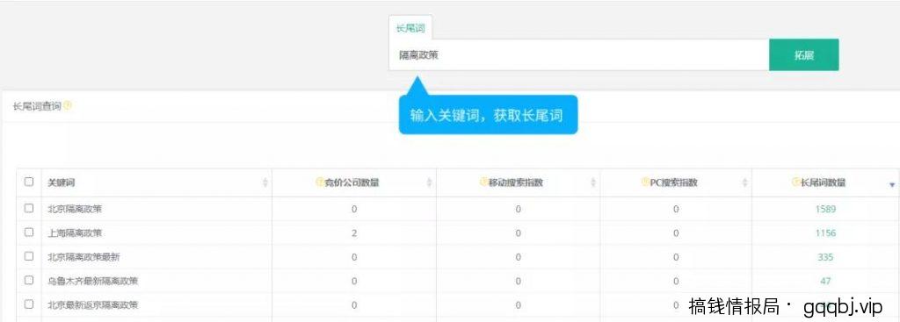Click keyword text 北京最新返京隔离政策
900x322 pixels.
coord(93,305)
